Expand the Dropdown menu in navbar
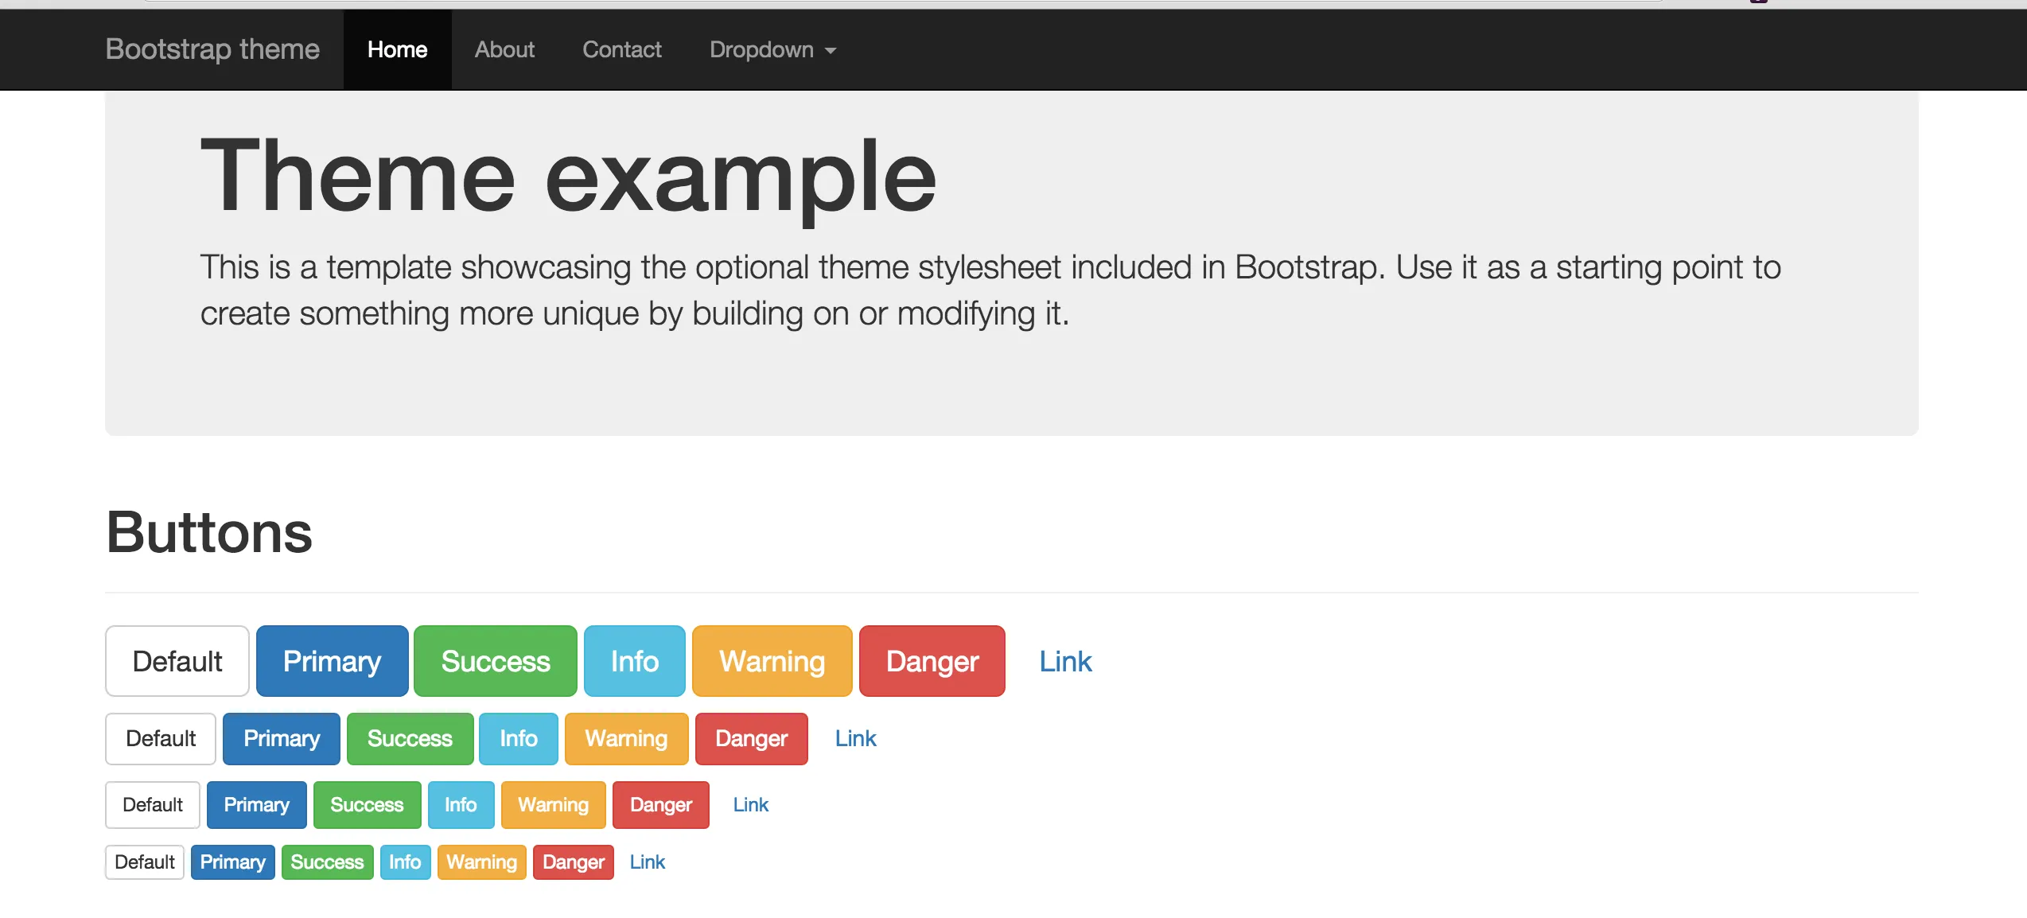Viewport: 2027px width, 918px height. point(772,49)
